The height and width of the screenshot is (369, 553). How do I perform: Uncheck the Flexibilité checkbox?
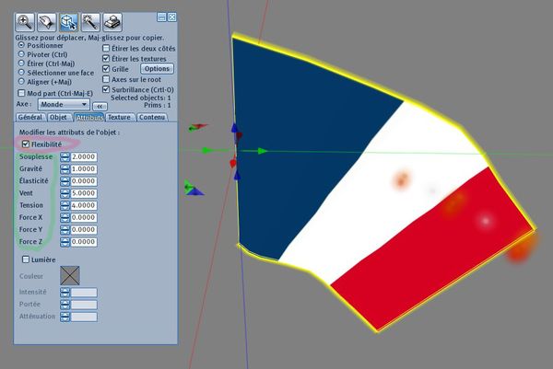coord(26,144)
